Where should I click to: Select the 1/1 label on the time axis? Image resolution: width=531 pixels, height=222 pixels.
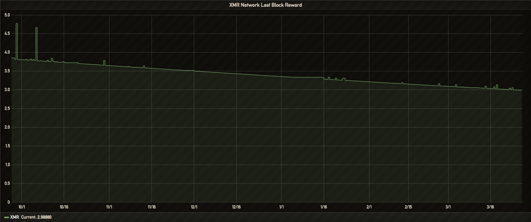[281, 207]
